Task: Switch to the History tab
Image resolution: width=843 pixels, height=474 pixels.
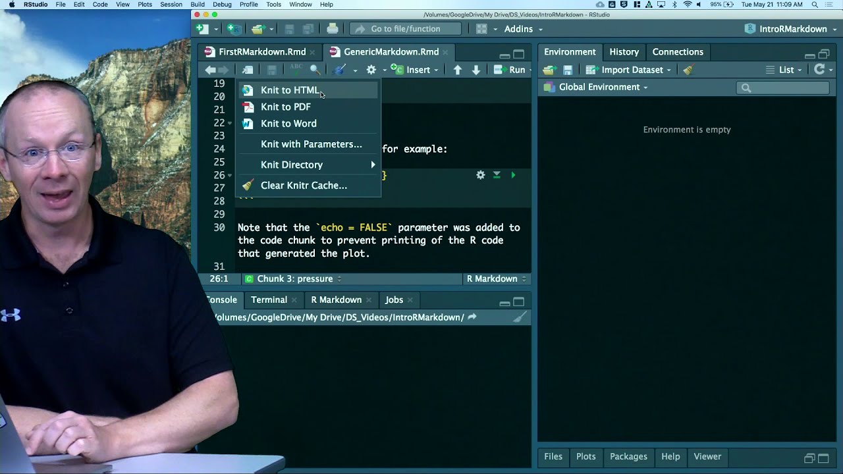Action: click(x=624, y=52)
